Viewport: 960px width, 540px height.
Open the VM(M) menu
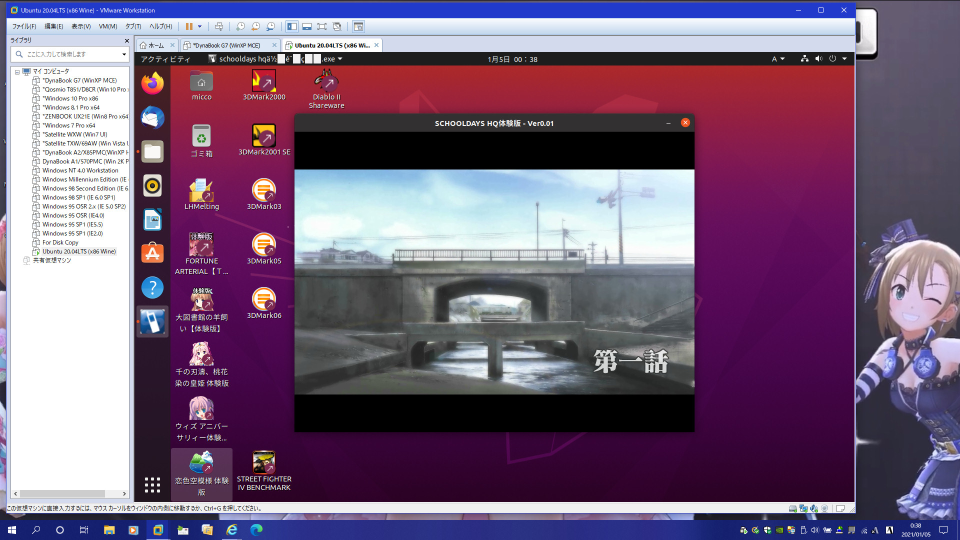(108, 26)
